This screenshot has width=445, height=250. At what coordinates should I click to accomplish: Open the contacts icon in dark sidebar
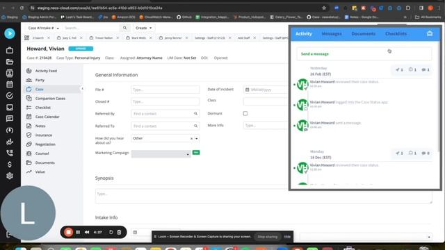click(x=10, y=73)
